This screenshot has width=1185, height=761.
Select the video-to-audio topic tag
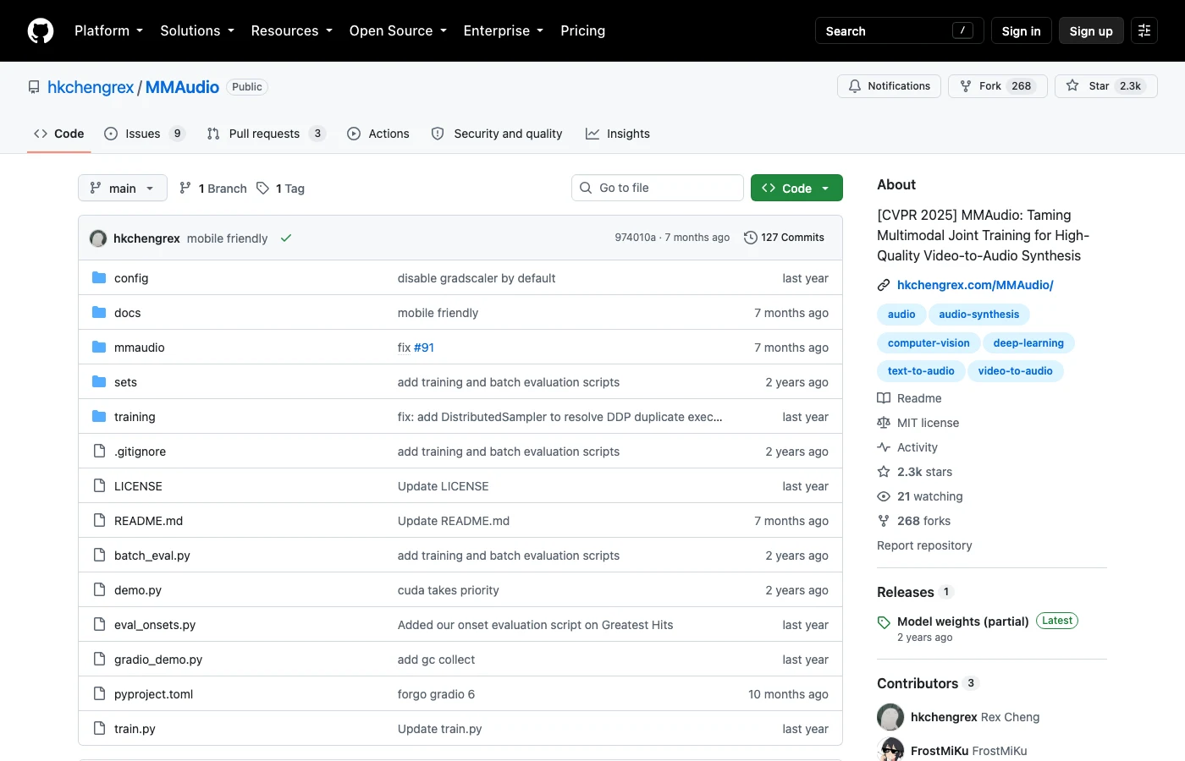(1016, 371)
